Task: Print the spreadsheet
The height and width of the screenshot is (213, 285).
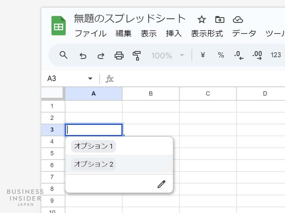Action: coord(119,55)
